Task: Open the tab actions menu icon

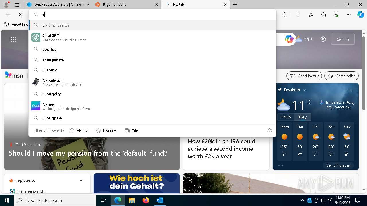Action: [17, 5]
